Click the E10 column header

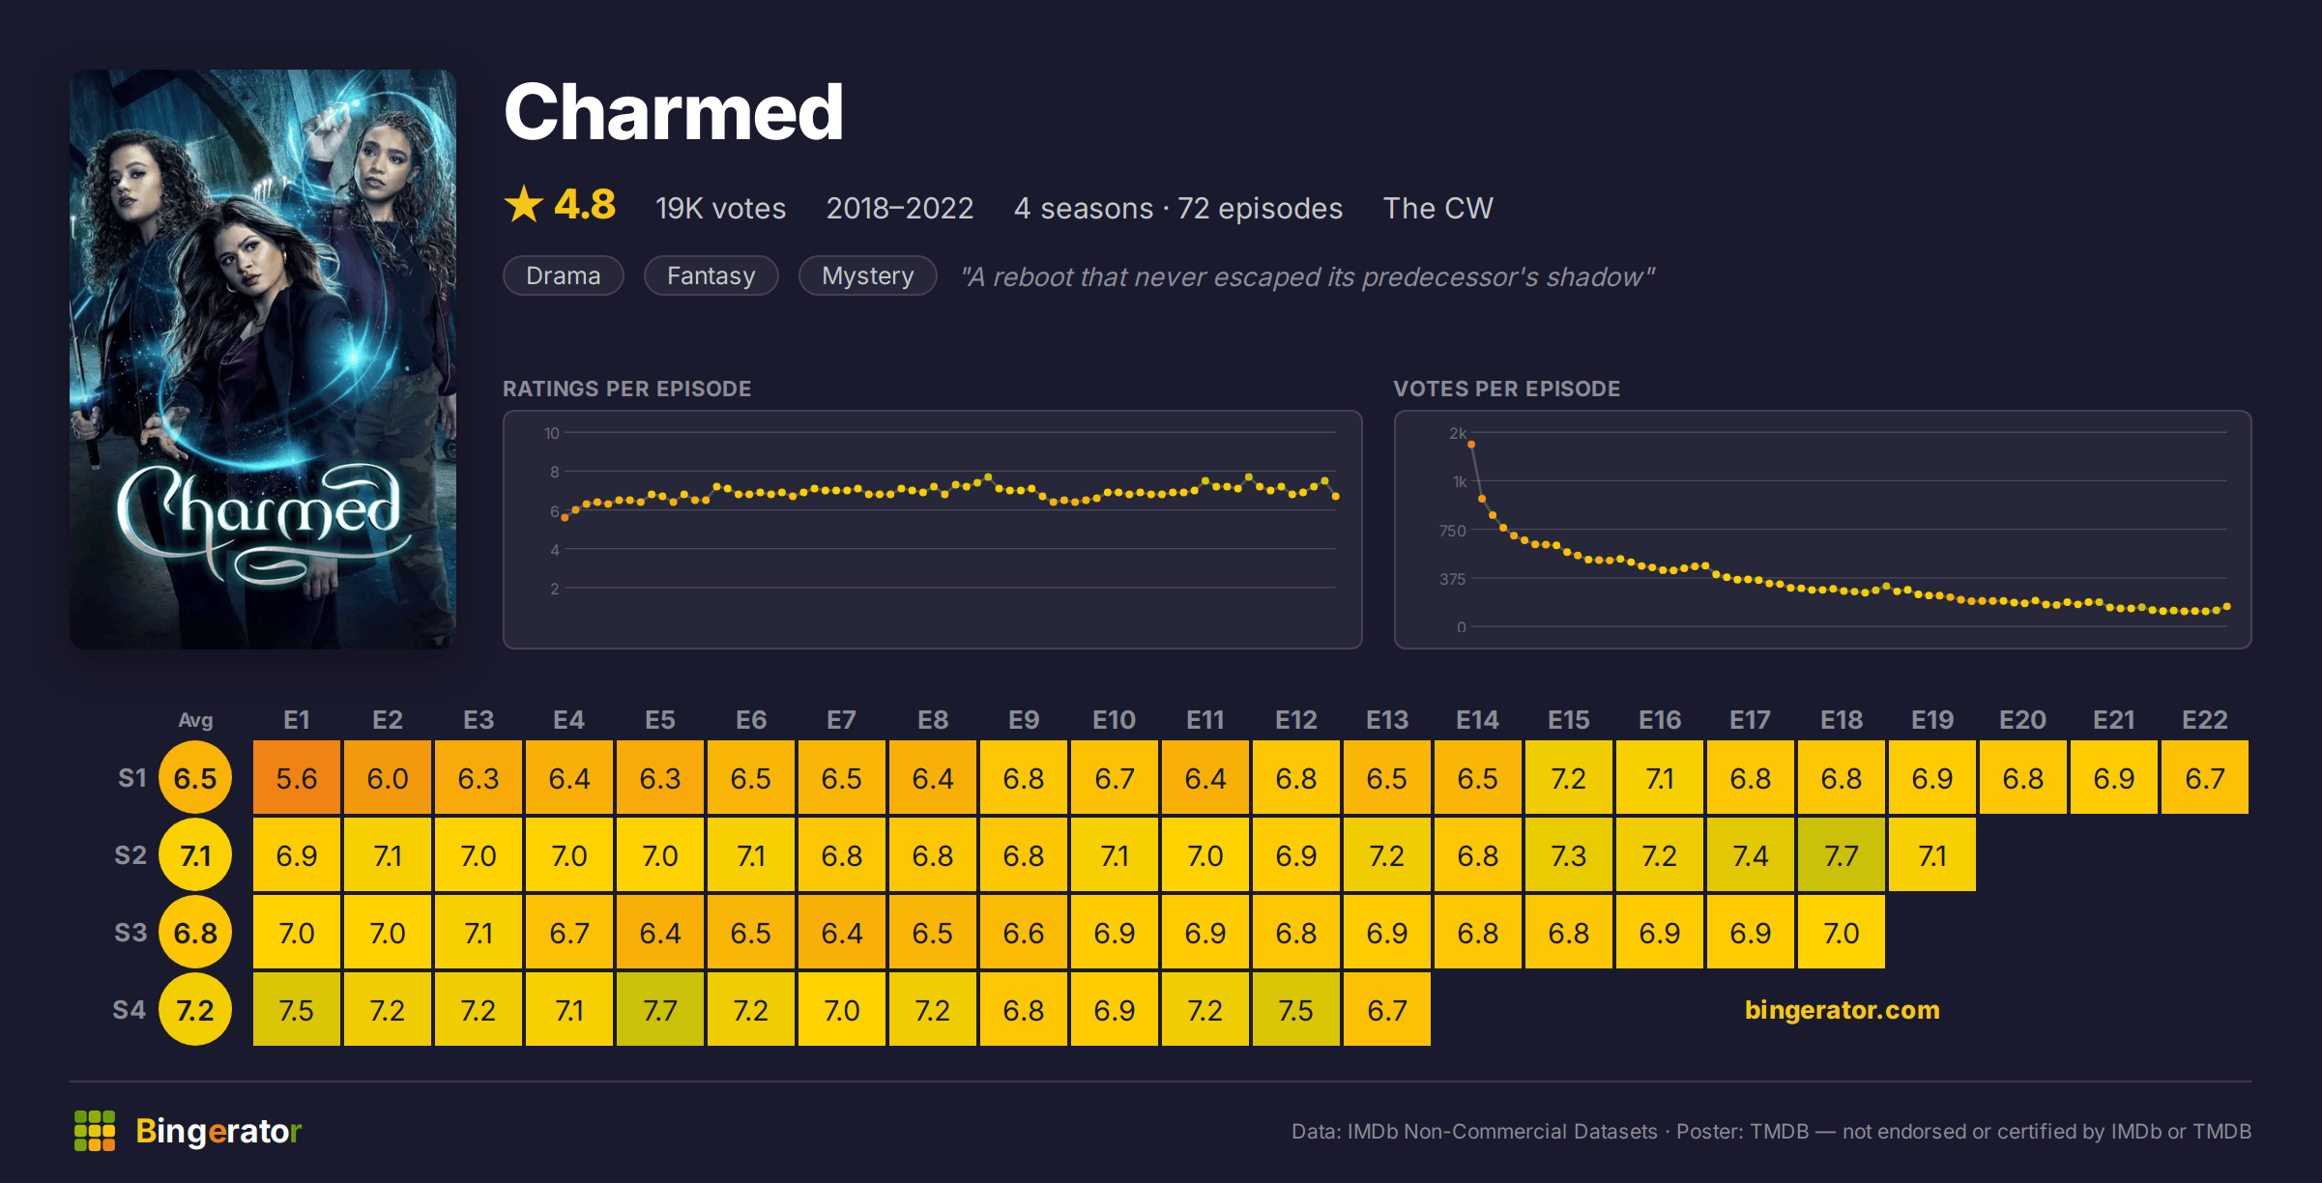point(1115,720)
